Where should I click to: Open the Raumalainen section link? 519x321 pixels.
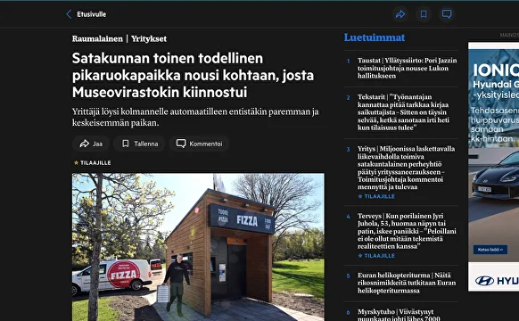97,38
